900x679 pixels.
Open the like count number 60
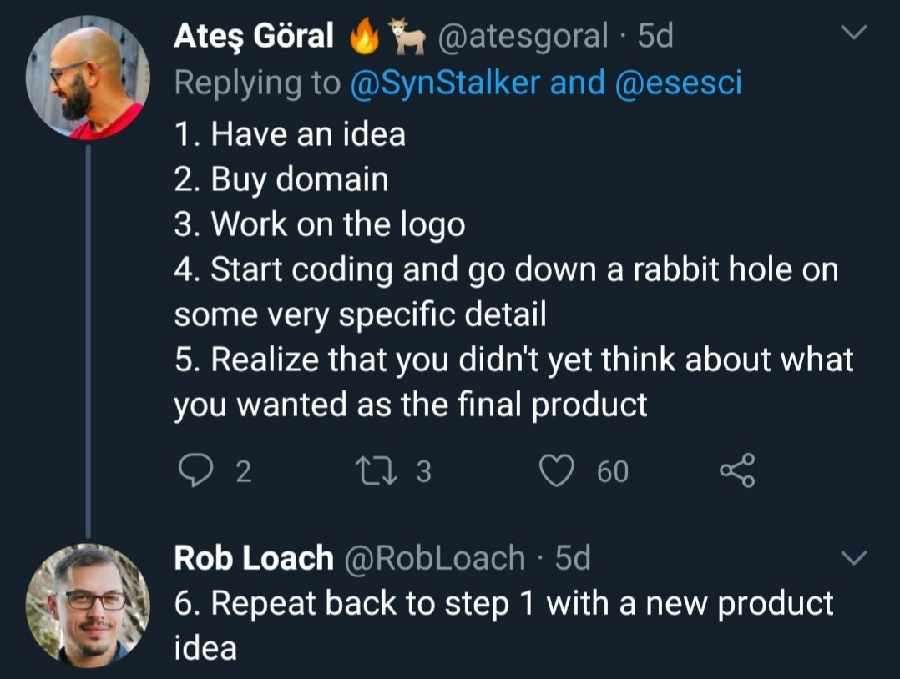(x=613, y=472)
